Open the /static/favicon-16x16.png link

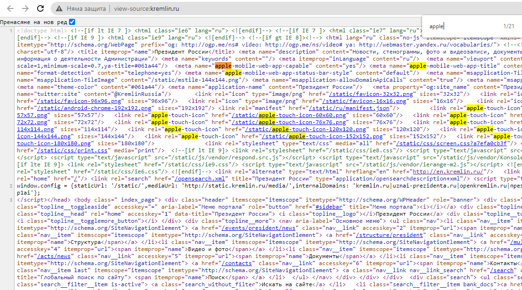coord(364,102)
